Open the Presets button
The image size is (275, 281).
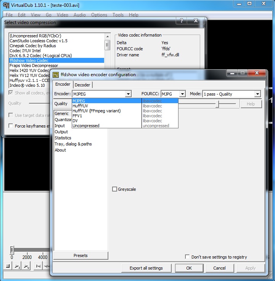point(80,255)
